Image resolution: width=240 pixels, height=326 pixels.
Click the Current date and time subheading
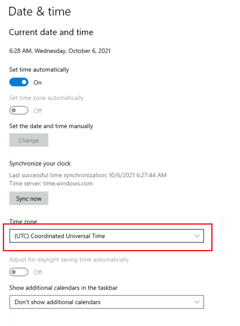pos(51,32)
